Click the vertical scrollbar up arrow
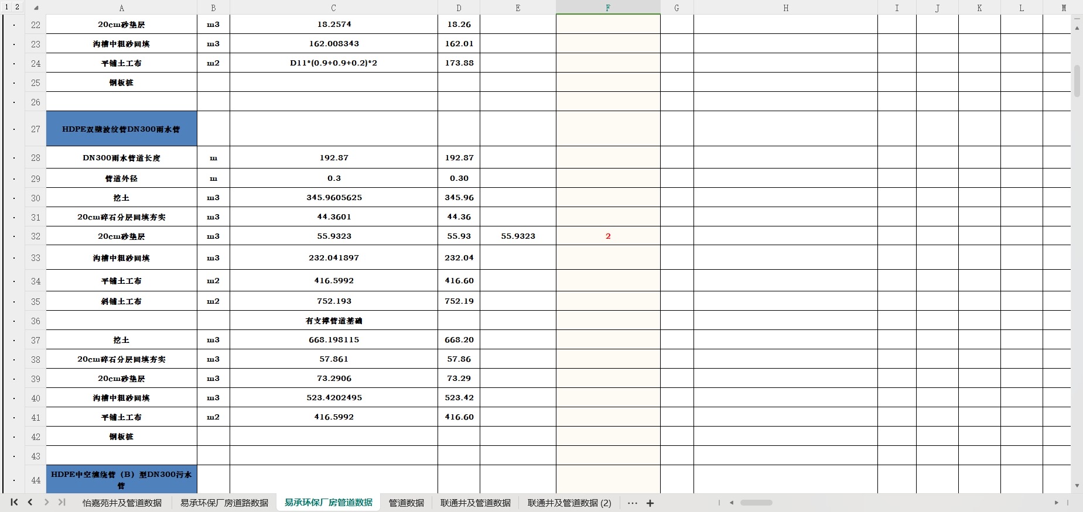 1077,29
